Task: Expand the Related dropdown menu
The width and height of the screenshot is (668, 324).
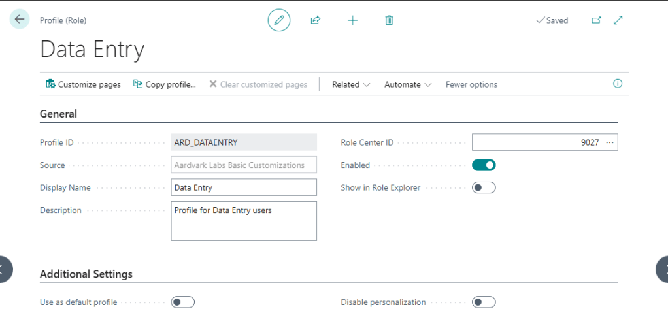Action: point(351,84)
